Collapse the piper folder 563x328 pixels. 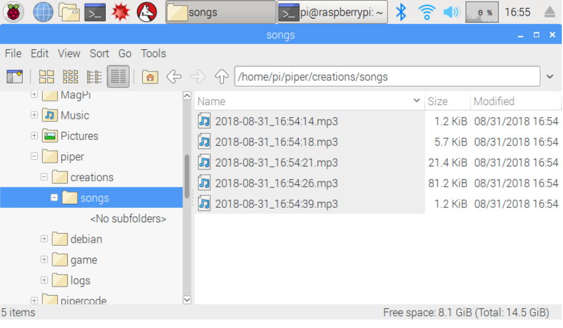[34, 156]
